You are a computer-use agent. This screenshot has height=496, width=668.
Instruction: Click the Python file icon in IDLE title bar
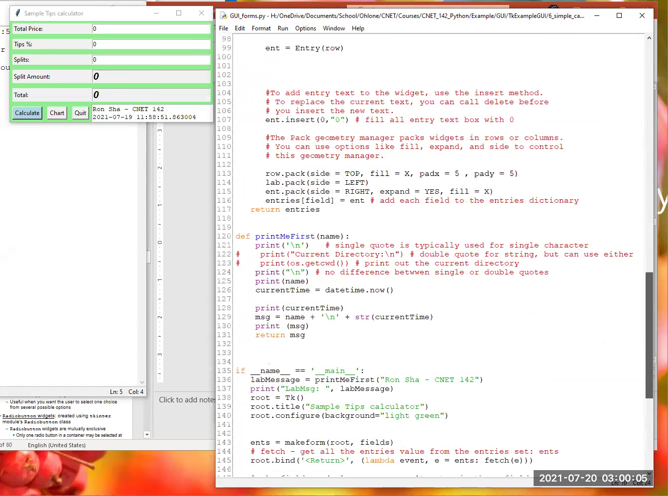(x=223, y=16)
